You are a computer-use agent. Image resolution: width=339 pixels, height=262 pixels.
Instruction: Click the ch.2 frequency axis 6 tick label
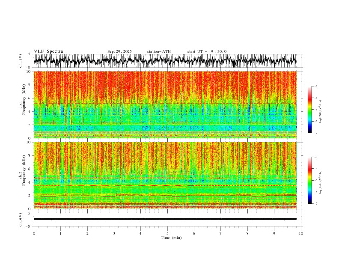[30, 169]
